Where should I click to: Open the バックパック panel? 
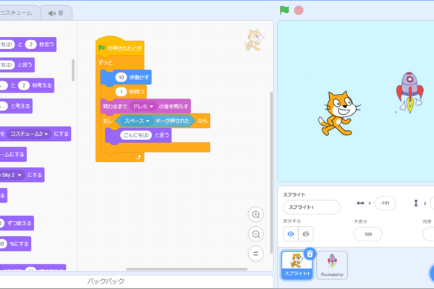[106, 281]
